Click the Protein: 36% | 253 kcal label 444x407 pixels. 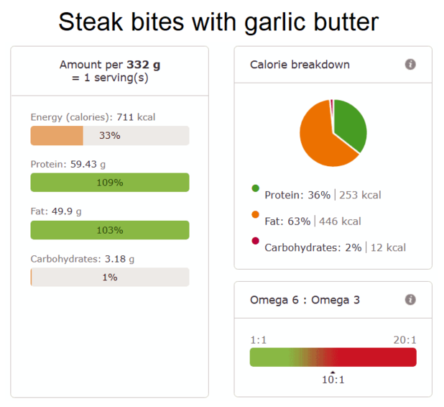point(323,195)
